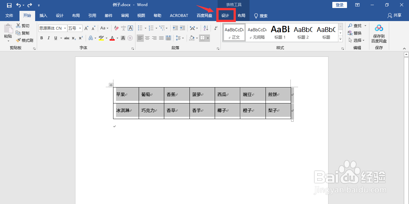Click the Save icon in Quick Access Toolbar

[x=9, y=4]
